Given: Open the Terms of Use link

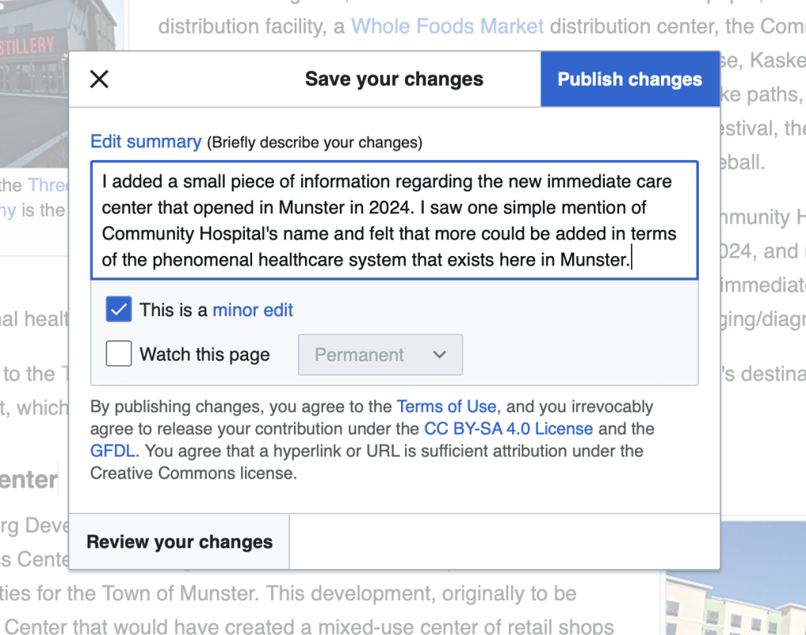Looking at the screenshot, I should pos(446,407).
